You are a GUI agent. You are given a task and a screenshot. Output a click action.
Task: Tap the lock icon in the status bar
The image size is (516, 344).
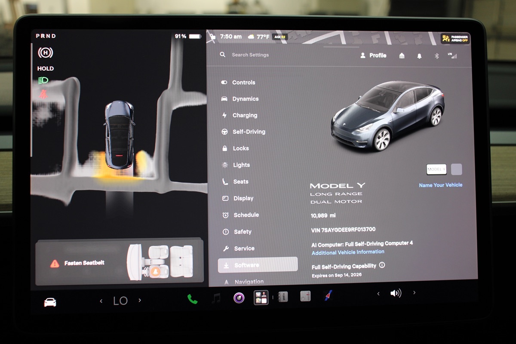212,37
